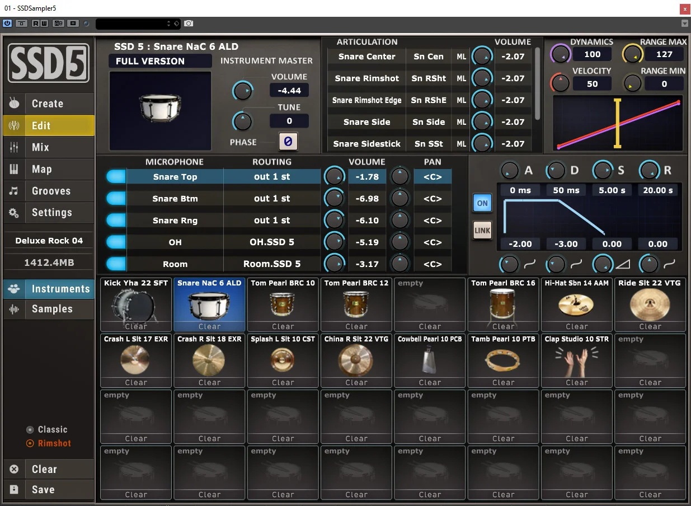691x506 pixels.
Task: Toggle the envelope ON button
Action: [482, 203]
